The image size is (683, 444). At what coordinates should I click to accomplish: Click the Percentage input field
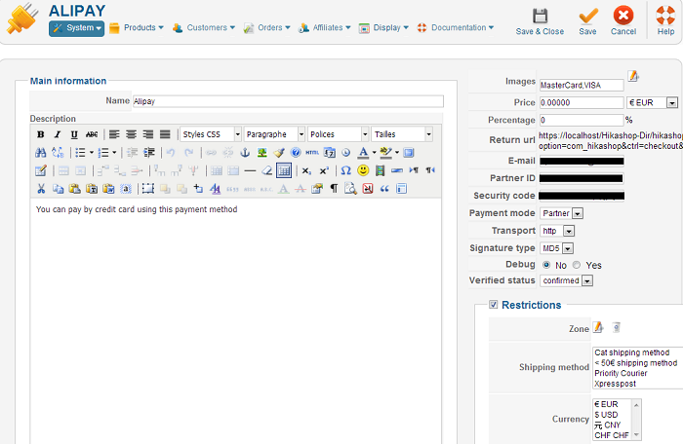(582, 120)
